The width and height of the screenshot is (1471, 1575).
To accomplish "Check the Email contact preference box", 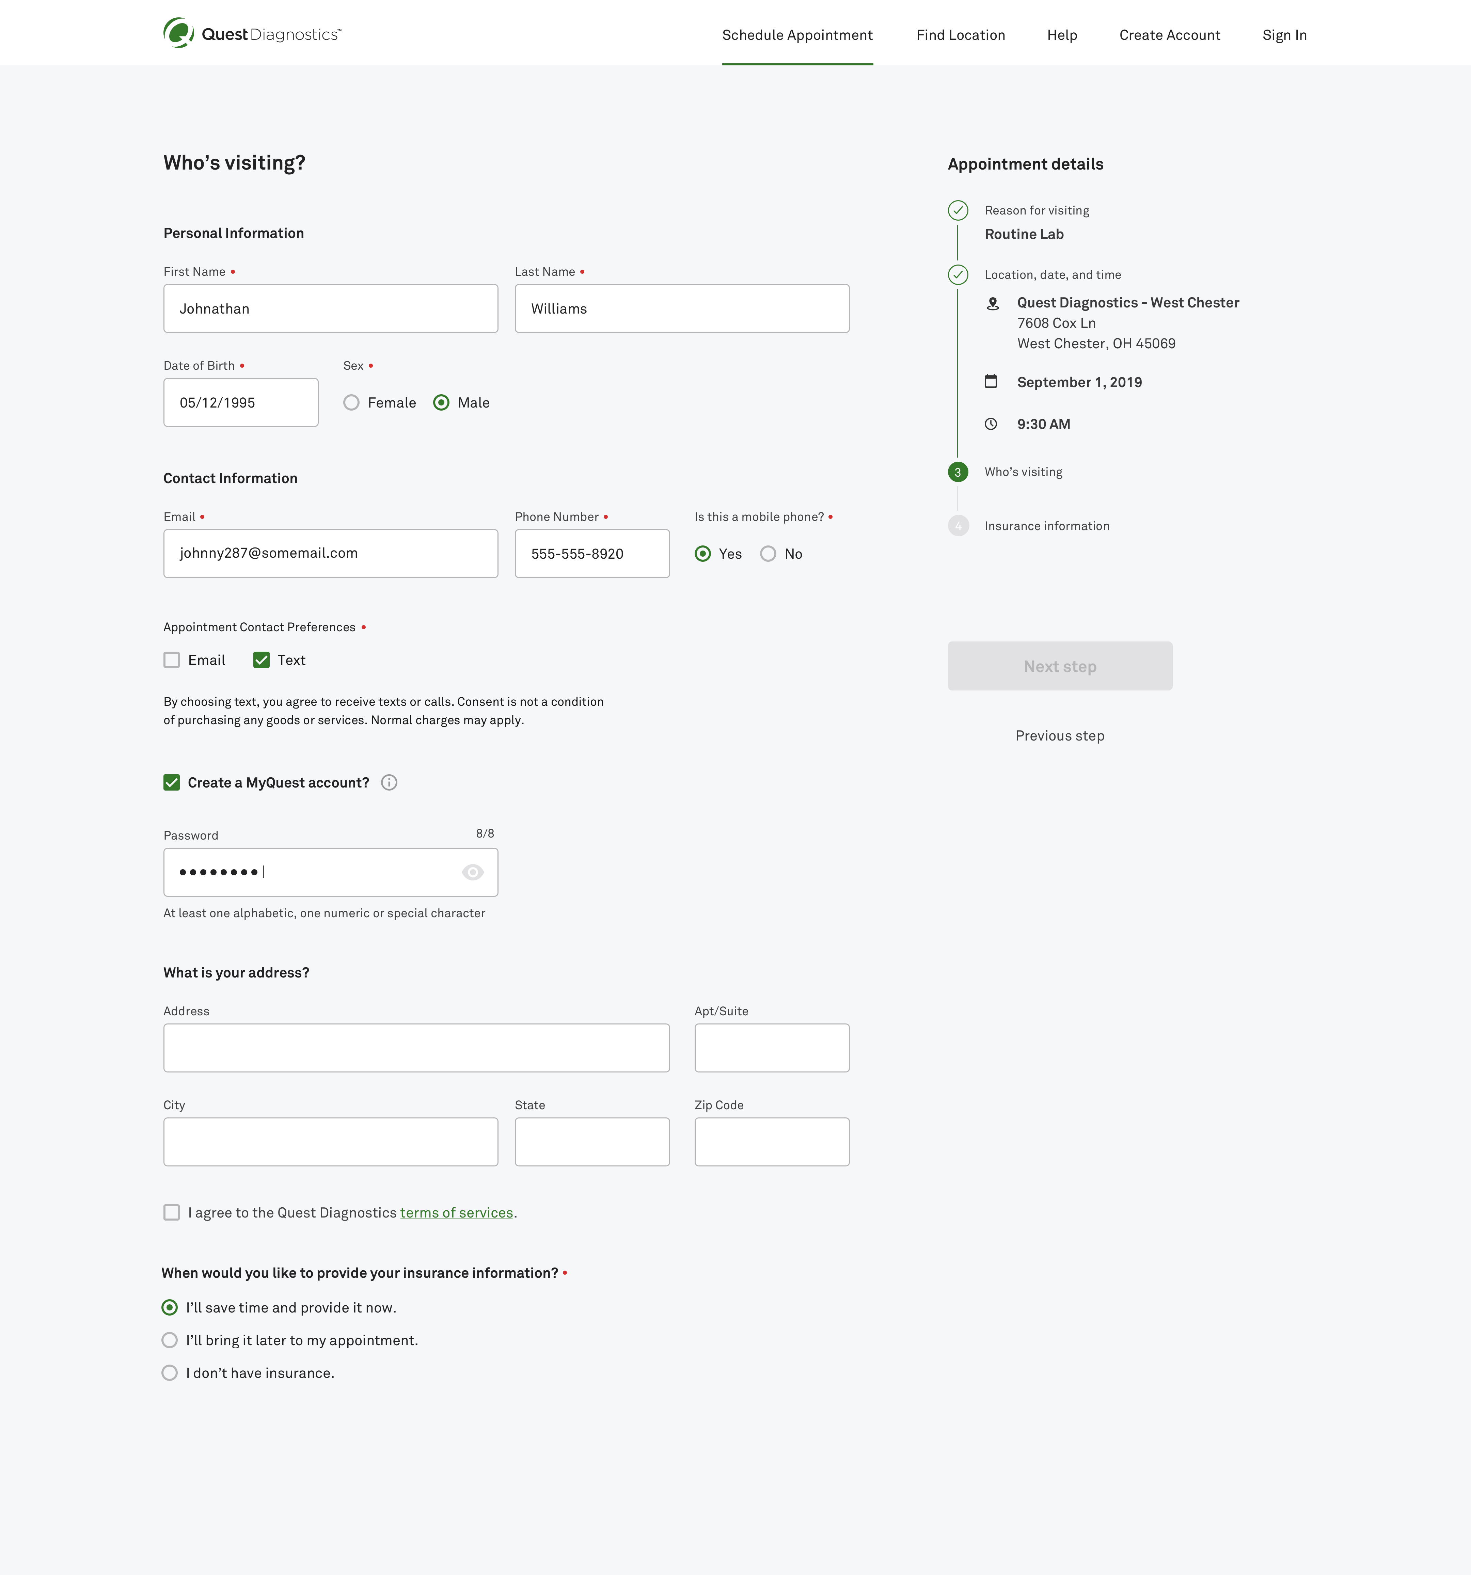I will click(x=171, y=660).
